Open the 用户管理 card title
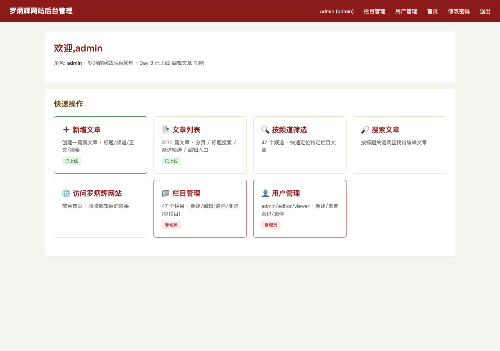The image size is (500, 351). coord(286,193)
